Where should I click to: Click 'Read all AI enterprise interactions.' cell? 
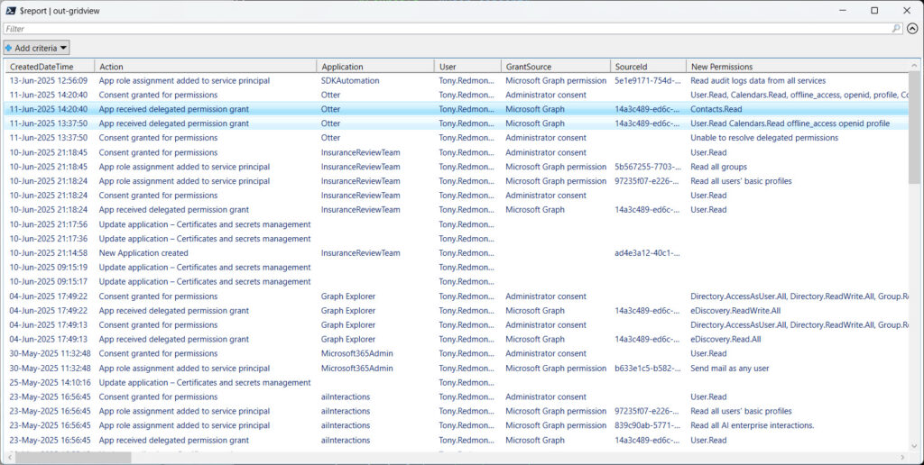tap(752, 425)
